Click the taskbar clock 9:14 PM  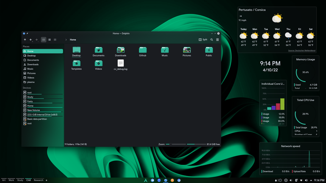point(319,180)
